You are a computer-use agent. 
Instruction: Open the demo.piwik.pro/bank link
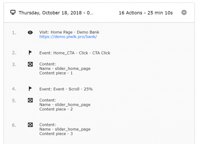tap(68, 37)
